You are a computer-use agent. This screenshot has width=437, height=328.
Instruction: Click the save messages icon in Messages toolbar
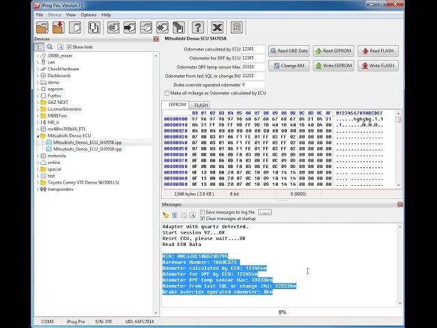point(175,215)
